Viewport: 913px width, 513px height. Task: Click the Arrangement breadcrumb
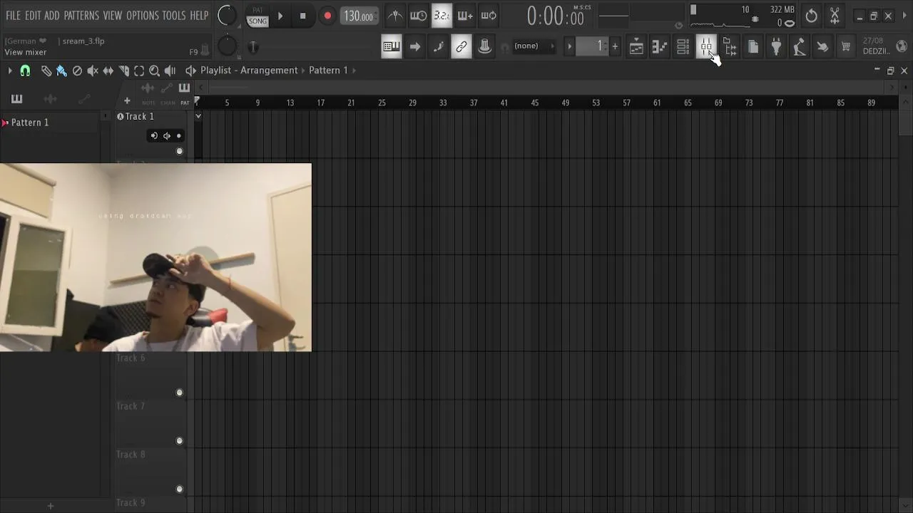pyautogui.click(x=269, y=71)
